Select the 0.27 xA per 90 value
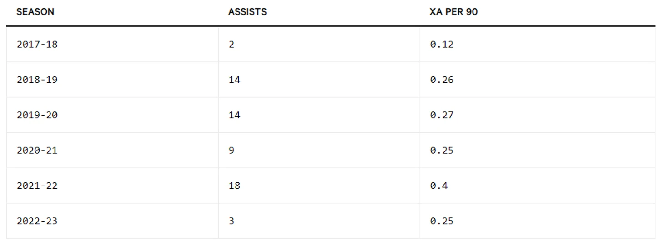 pos(442,116)
